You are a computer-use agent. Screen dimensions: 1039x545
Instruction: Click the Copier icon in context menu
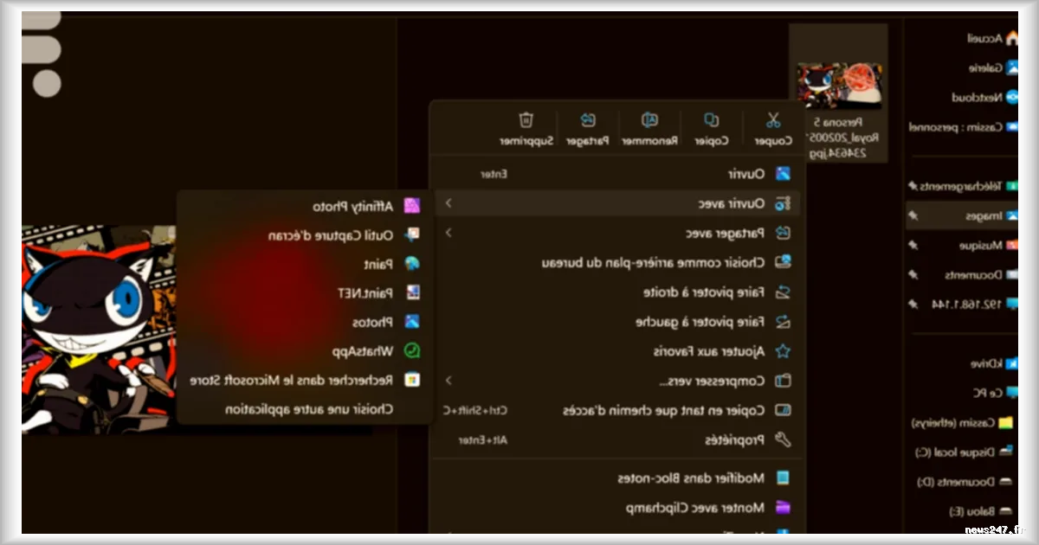coord(712,120)
